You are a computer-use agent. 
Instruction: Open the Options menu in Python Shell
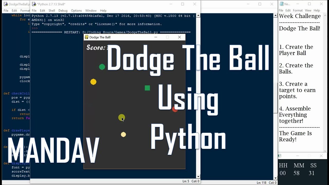pos(76,11)
